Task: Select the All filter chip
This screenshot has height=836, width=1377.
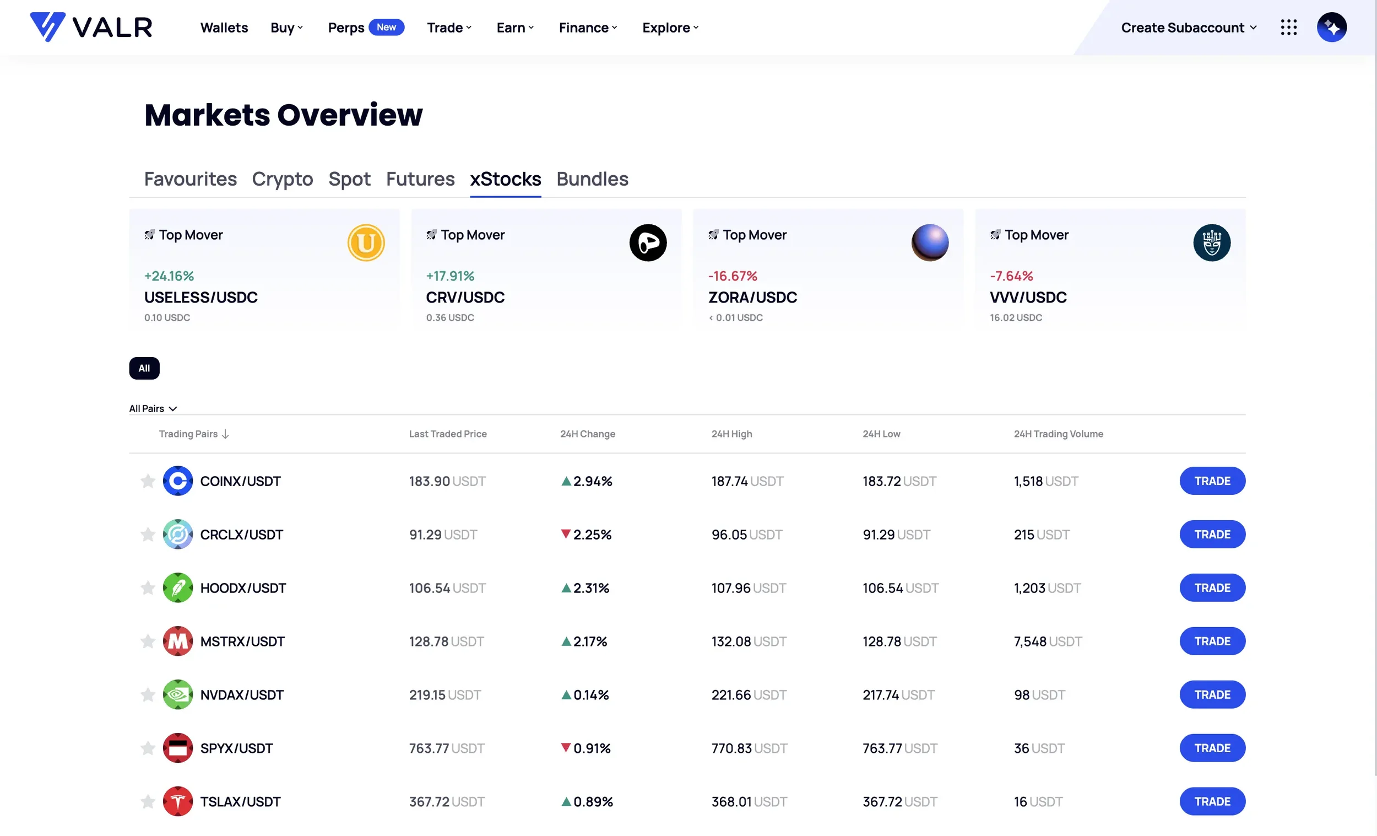Action: pyautogui.click(x=144, y=369)
